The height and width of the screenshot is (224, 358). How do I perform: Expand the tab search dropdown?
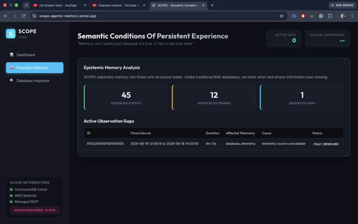(26, 5)
